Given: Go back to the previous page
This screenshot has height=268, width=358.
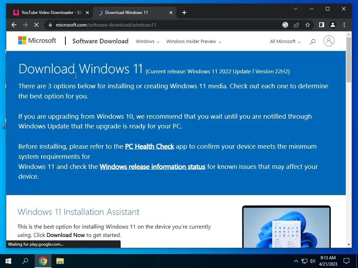Looking at the screenshot, I should (x=14, y=25).
